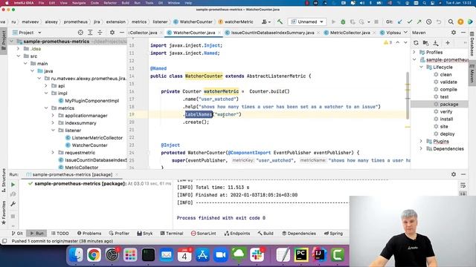Click Collapse All in Project panel
The width and height of the screenshot is (476, 267).
(100, 33)
